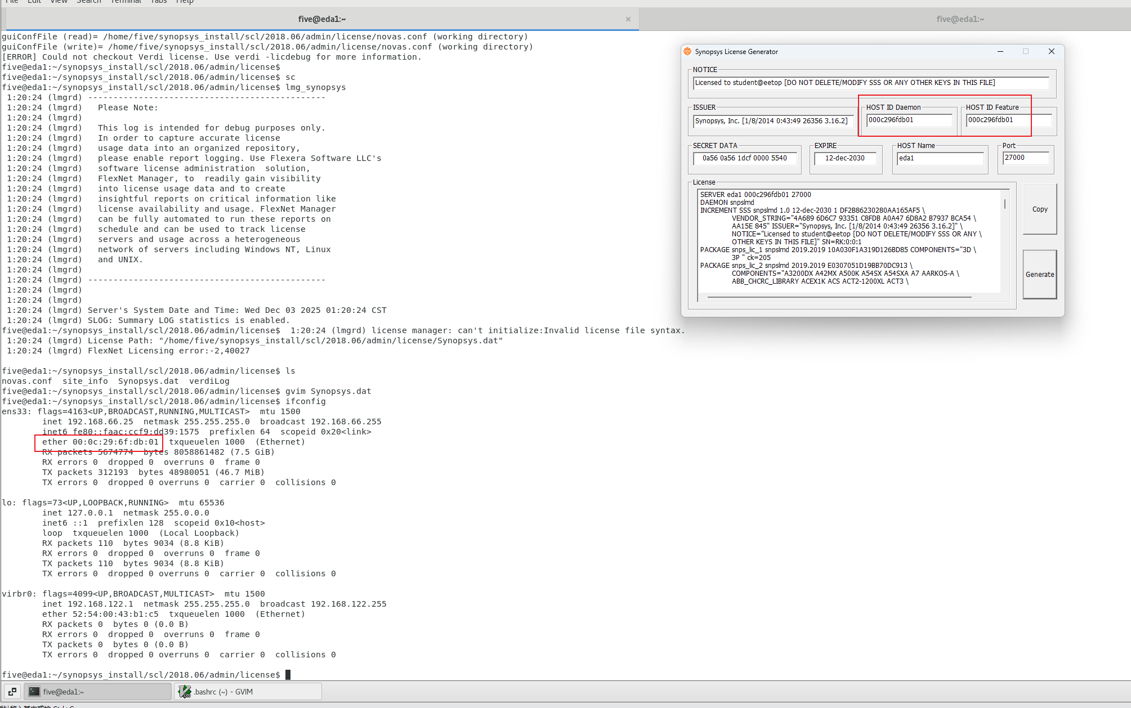1131x708 pixels.
Task: Open the bashrc (~) - GVIM taskbar button
Action: coord(248,692)
